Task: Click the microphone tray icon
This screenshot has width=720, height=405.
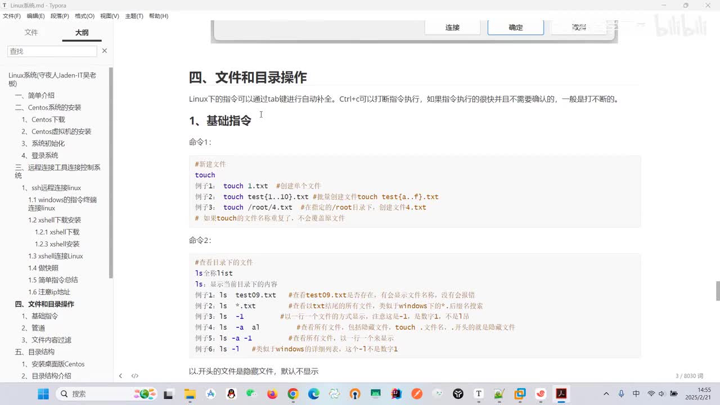Action: pyautogui.click(x=621, y=394)
